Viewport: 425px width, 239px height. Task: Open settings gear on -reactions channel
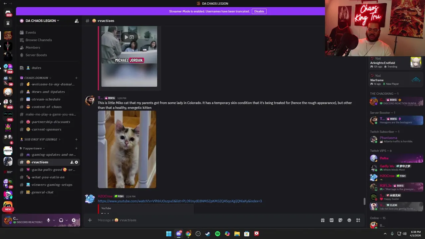click(76, 162)
